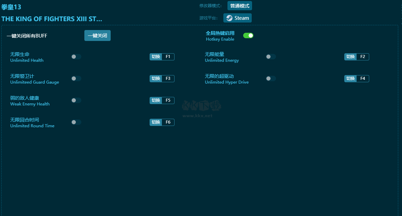Choose the Steam platform button
This screenshot has width=402, height=216.
pos(237,18)
